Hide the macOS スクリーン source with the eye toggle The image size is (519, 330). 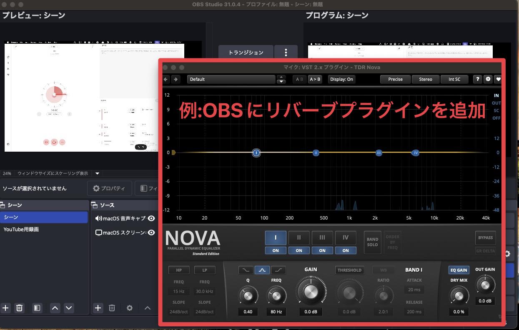coord(151,232)
